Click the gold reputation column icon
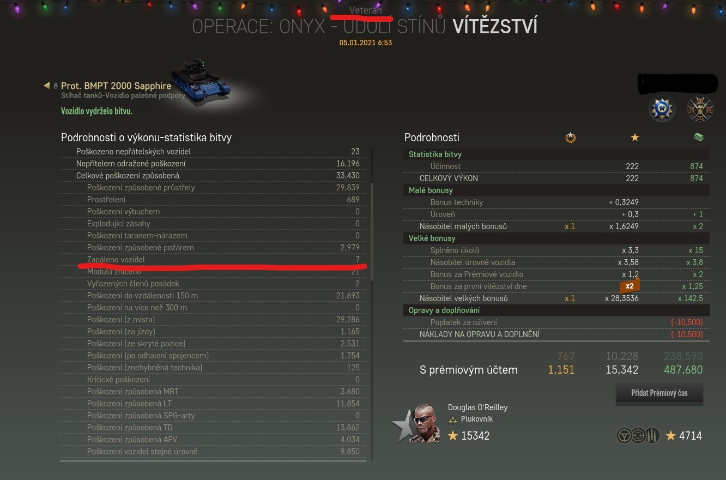The width and height of the screenshot is (726, 480). point(570,137)
